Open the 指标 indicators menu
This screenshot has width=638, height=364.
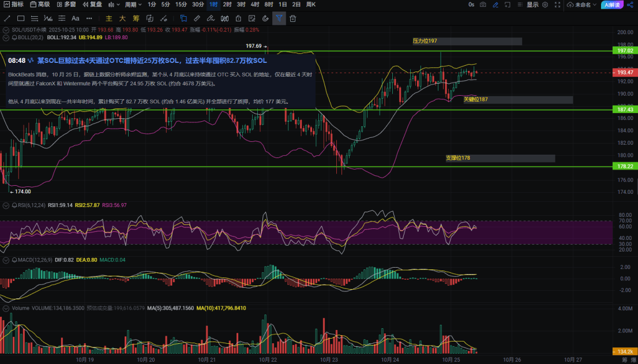13,5
